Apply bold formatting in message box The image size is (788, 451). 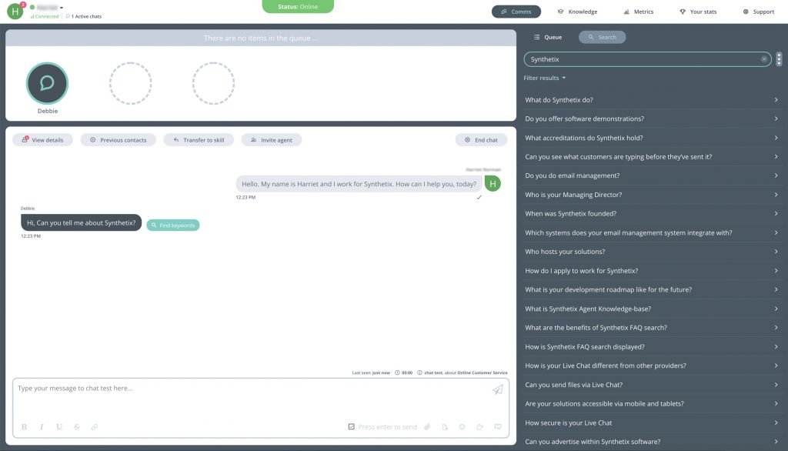click(24, 427)
